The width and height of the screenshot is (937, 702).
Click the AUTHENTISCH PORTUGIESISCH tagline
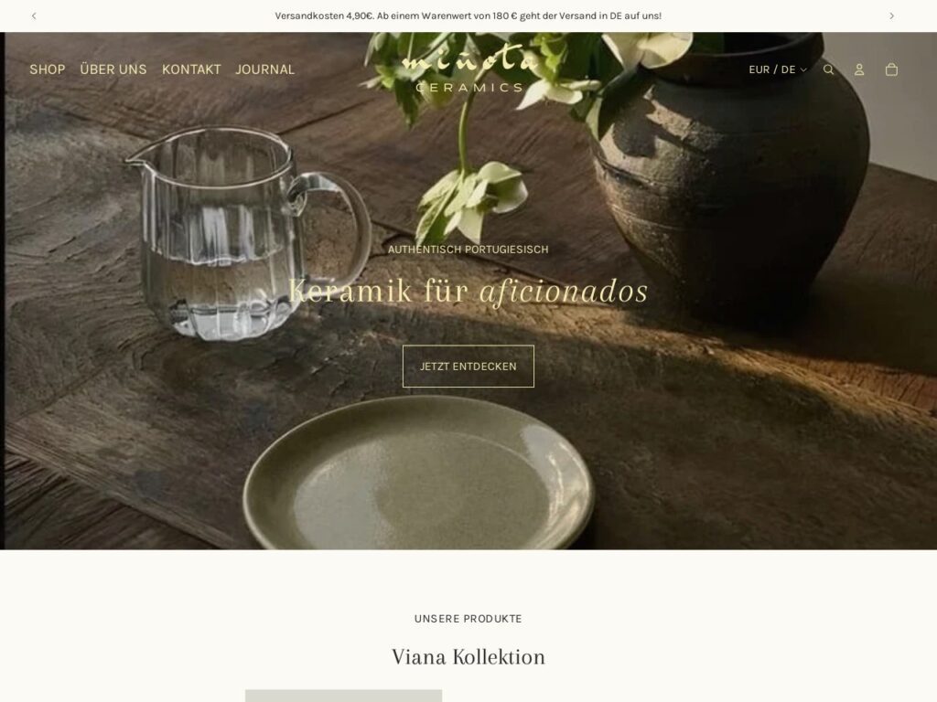tap(468, 250)
